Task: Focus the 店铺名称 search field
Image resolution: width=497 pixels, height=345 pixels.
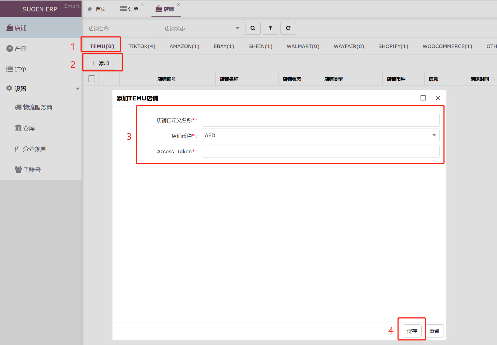Action: [x=123, y=28]
